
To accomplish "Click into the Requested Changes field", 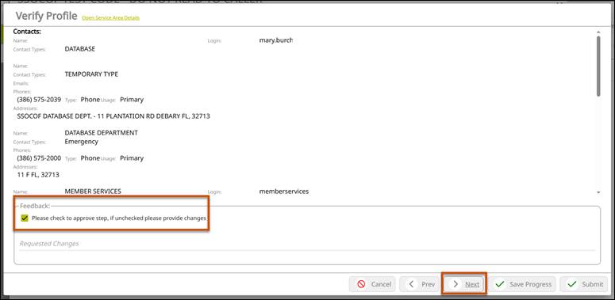I will (x=307, y=244).
